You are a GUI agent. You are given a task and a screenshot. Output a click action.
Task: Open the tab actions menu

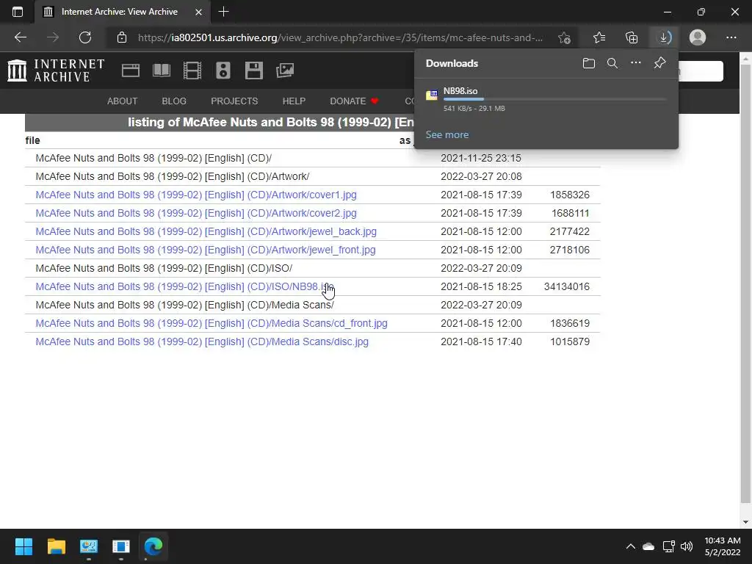point(18,12)
